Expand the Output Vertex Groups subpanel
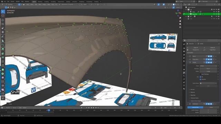This screenshot has height=124, width=221. [195, 101]
